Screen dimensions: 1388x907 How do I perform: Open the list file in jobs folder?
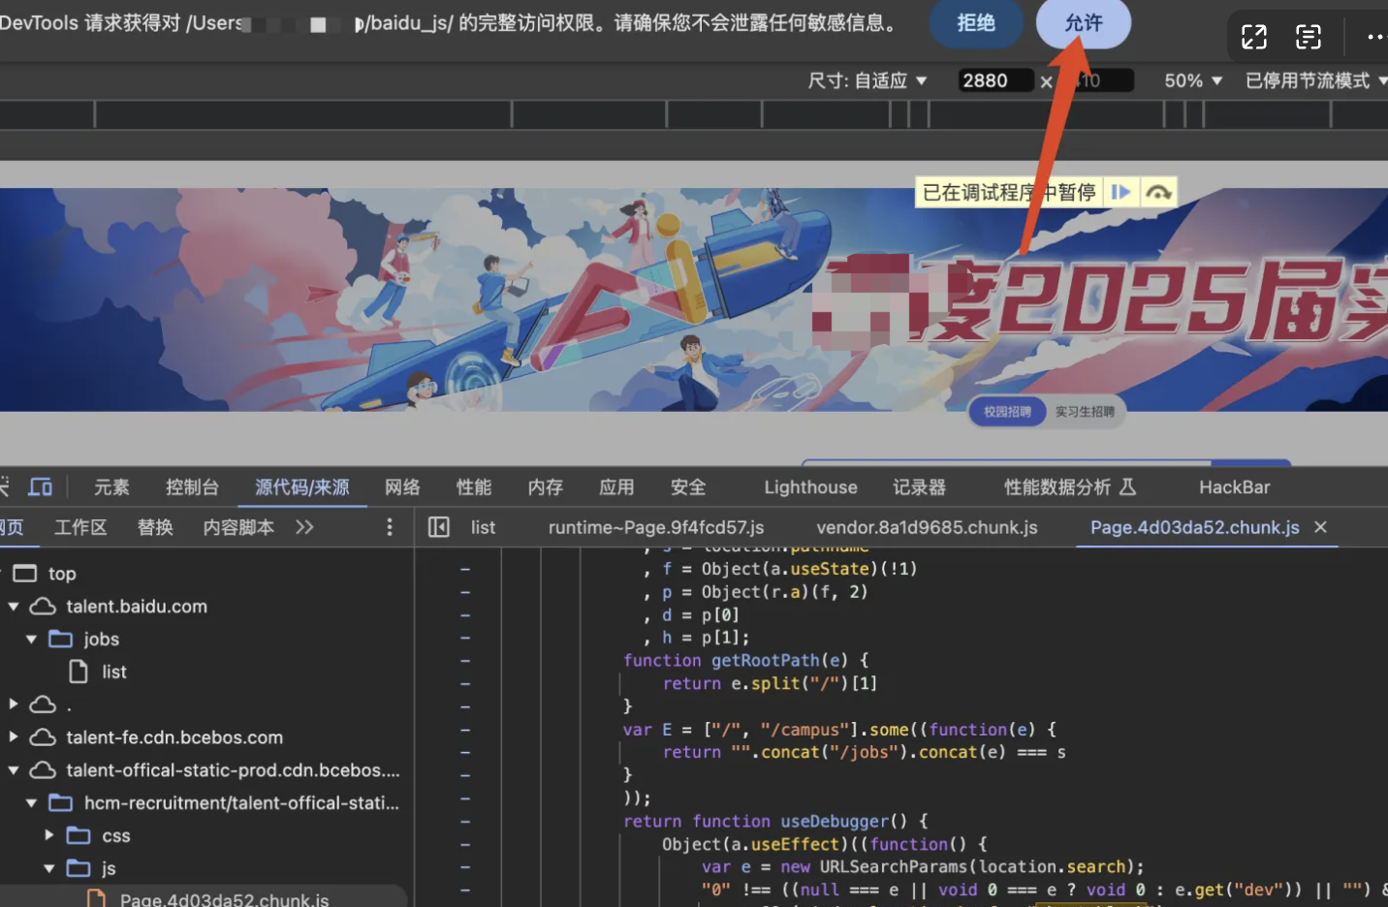pos(113,672)
